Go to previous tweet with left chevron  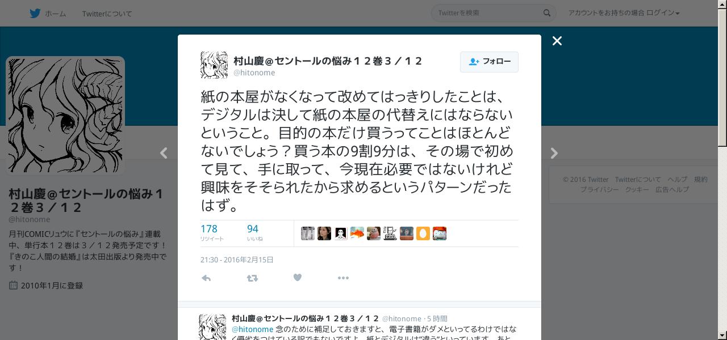(164, 153)
